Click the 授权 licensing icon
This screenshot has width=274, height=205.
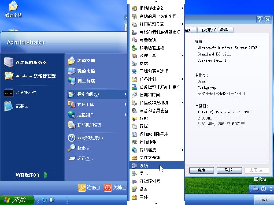pyautogui.click(x=134, y=118)
